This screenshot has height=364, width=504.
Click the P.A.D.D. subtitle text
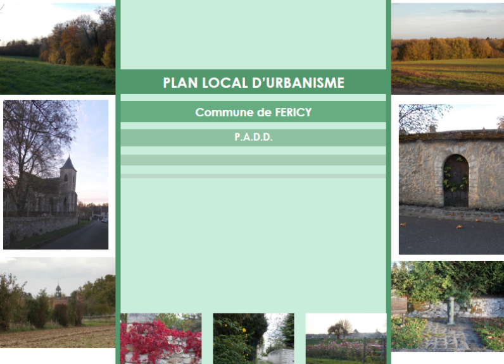pos(254,137)
